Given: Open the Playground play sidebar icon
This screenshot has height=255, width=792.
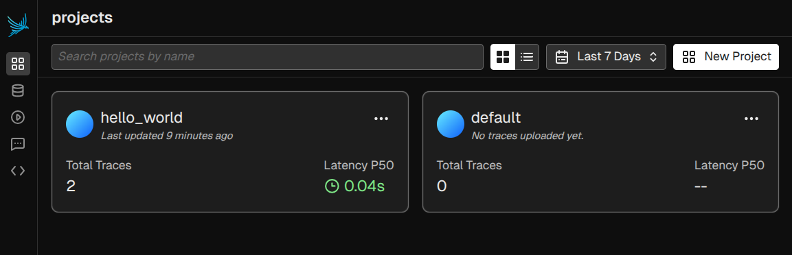Looking at the screenshot, I should pyautogui.click(x=18, y=117).
